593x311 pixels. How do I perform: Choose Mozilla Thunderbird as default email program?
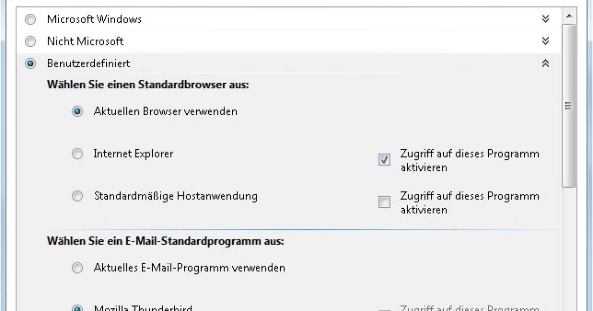[77, 307]
